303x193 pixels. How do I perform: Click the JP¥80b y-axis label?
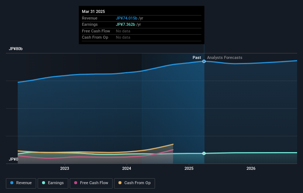point(16,49)
